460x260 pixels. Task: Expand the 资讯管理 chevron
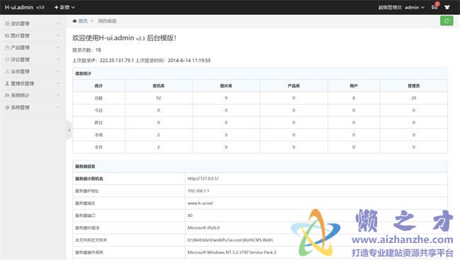[x=58, y=23]
